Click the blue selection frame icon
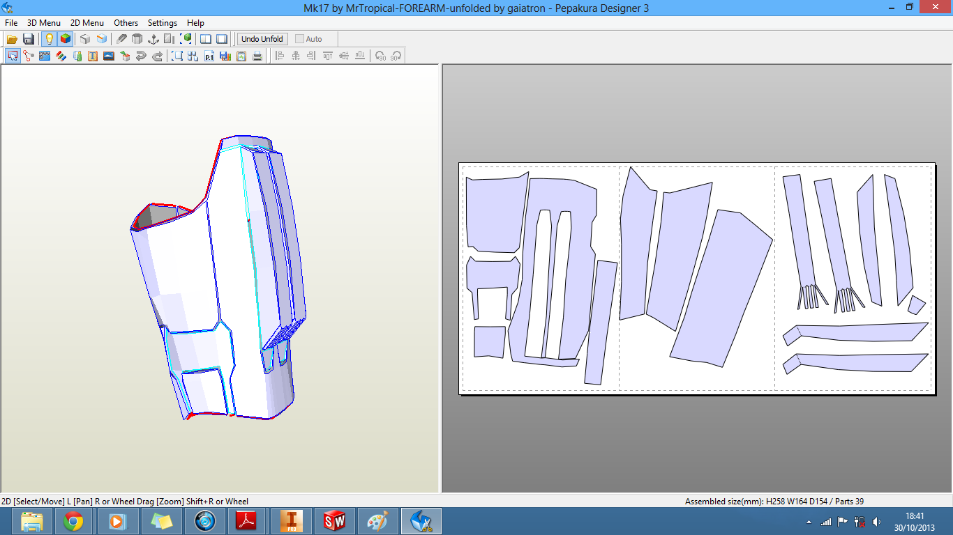Viewport: 953px width, 535px height. 177,56
